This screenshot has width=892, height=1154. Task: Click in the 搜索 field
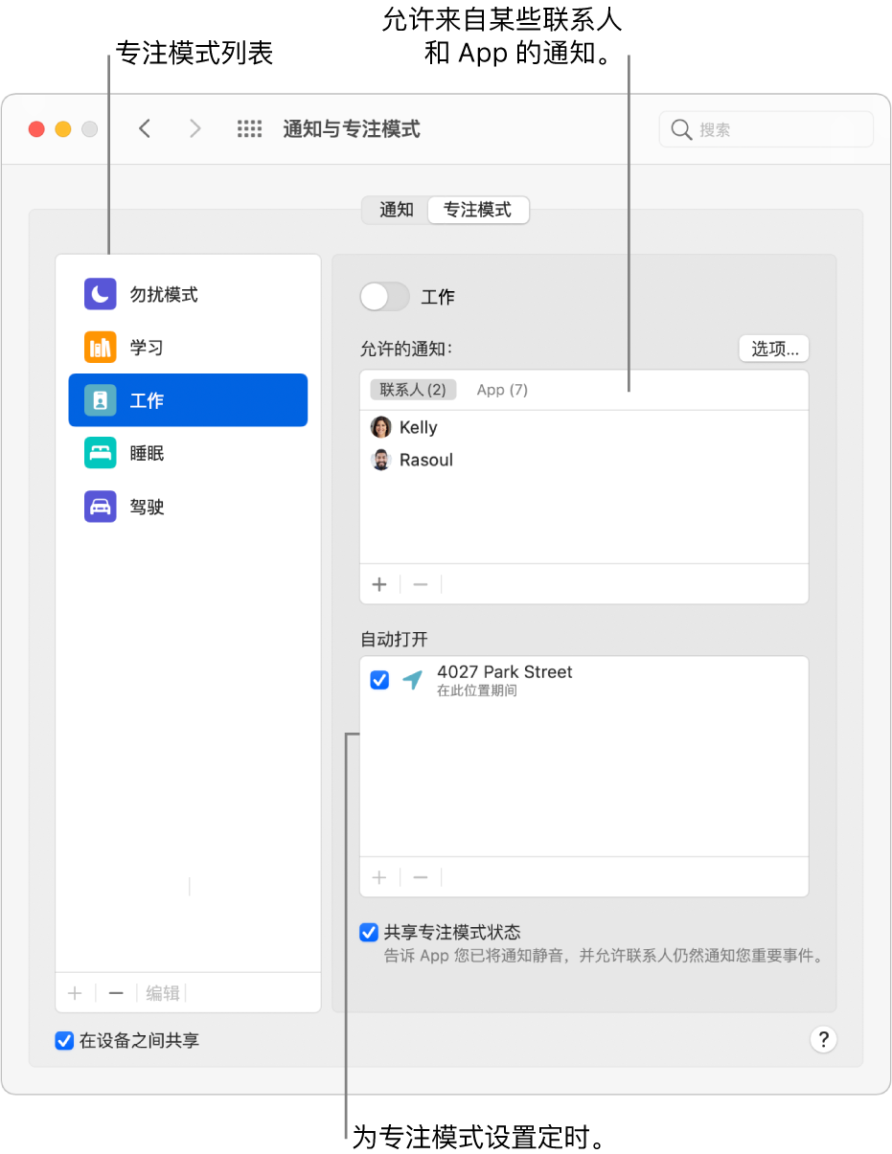coord(766,129)
